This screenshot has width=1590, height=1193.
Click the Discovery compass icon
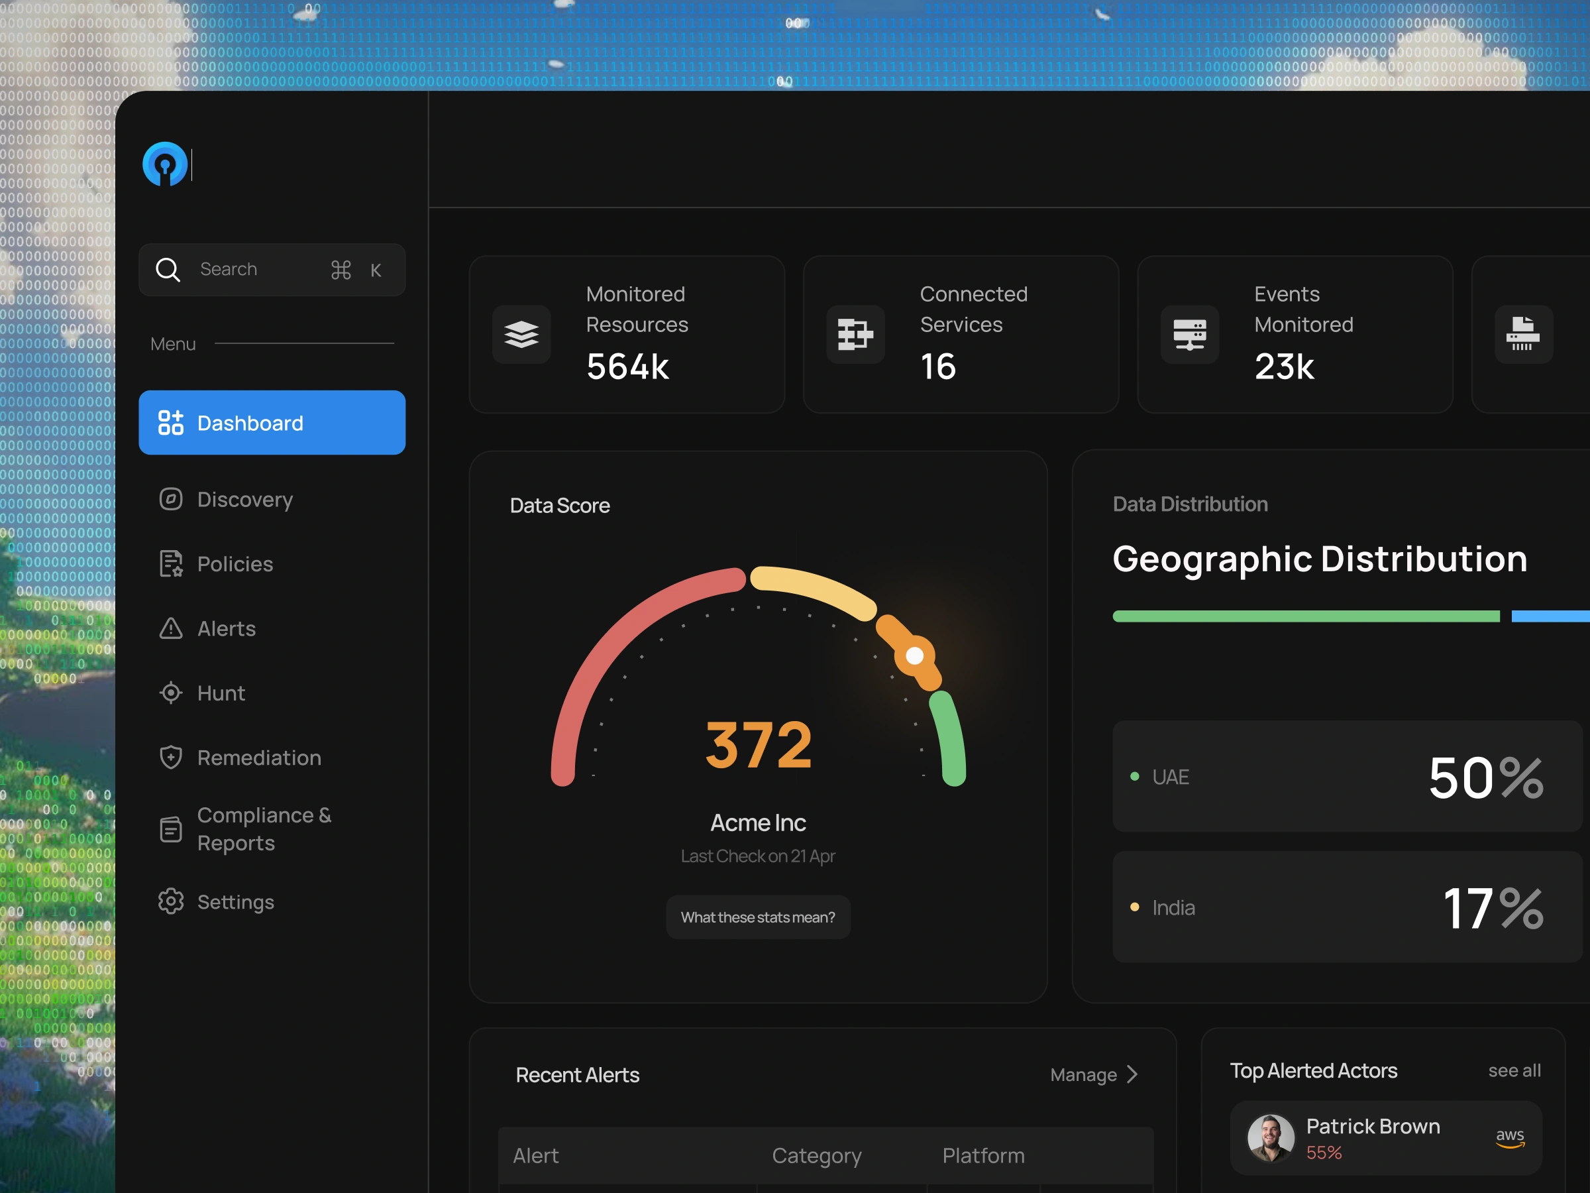coord(171,499)
